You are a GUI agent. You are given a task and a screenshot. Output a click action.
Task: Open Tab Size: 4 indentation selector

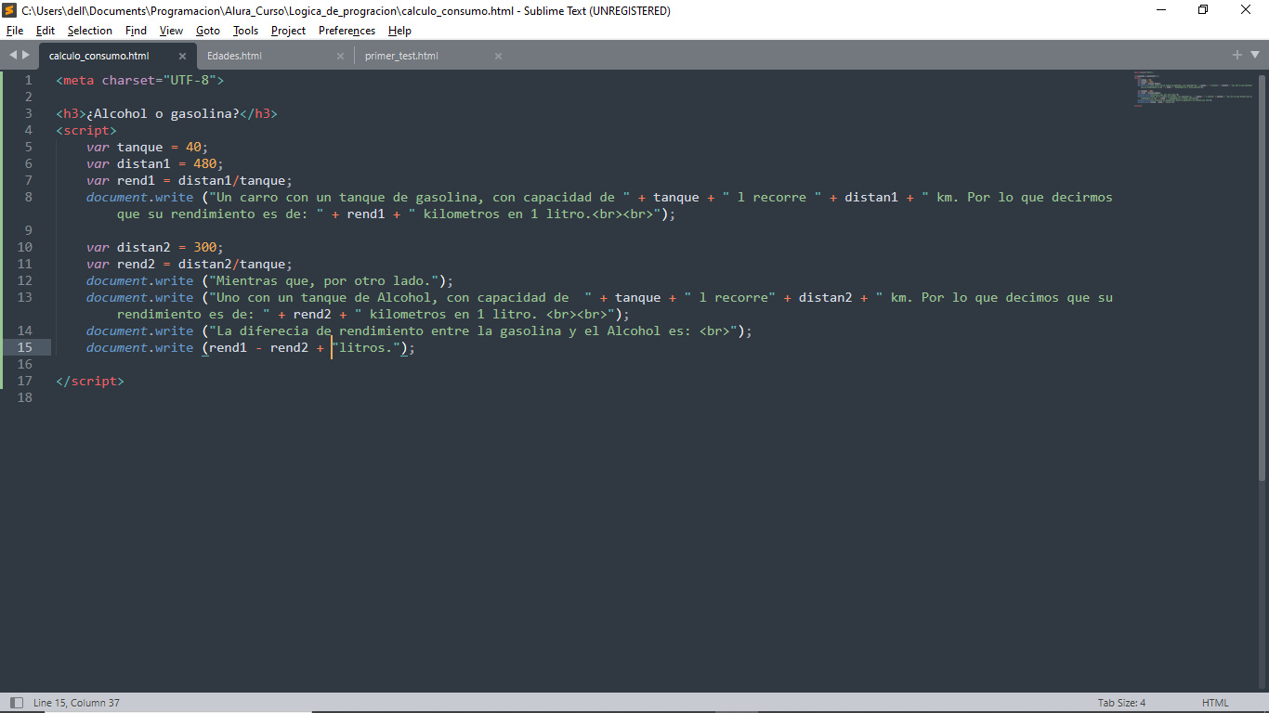[x=1121, y=703]
